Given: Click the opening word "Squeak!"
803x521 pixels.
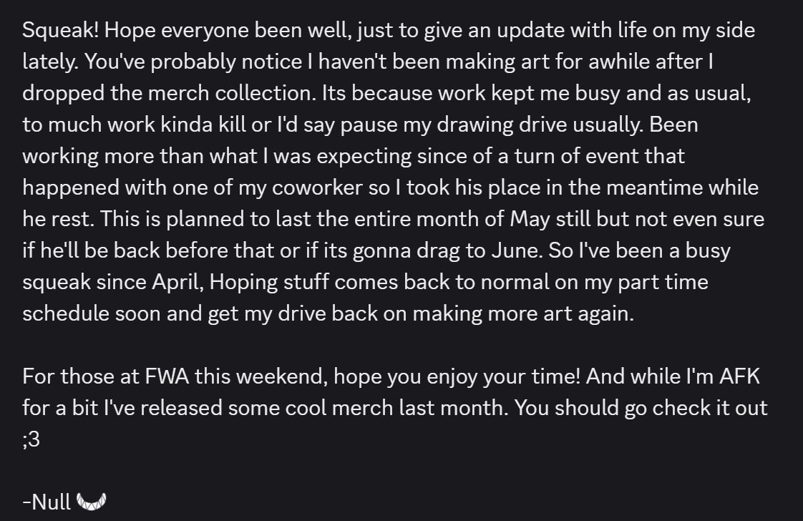Looking at the screenshot, I should tap(60, 31).
